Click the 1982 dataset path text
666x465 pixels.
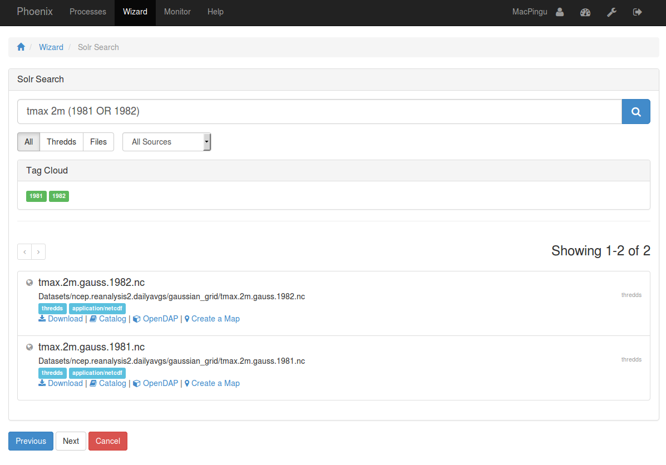pyautogui.click(x=171, y=296)
